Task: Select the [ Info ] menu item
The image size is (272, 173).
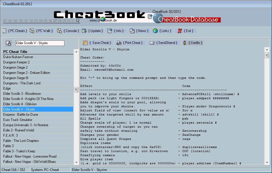Action: pos(119,31)
